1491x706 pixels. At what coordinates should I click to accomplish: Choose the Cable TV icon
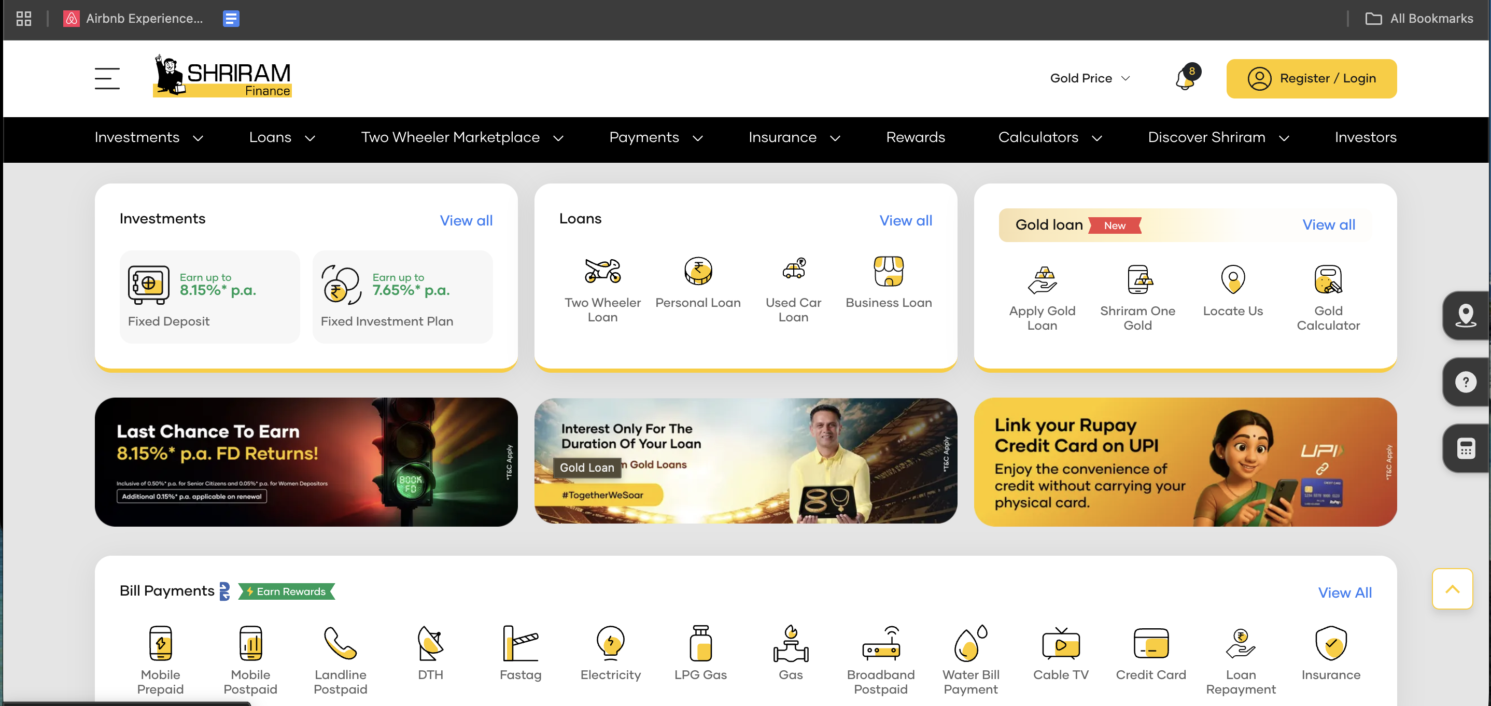point(1061,643)
